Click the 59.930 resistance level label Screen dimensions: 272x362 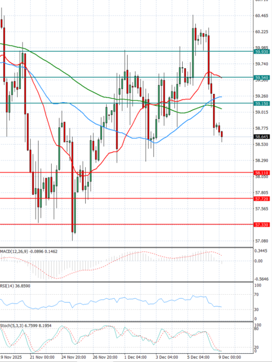[261, 52]
